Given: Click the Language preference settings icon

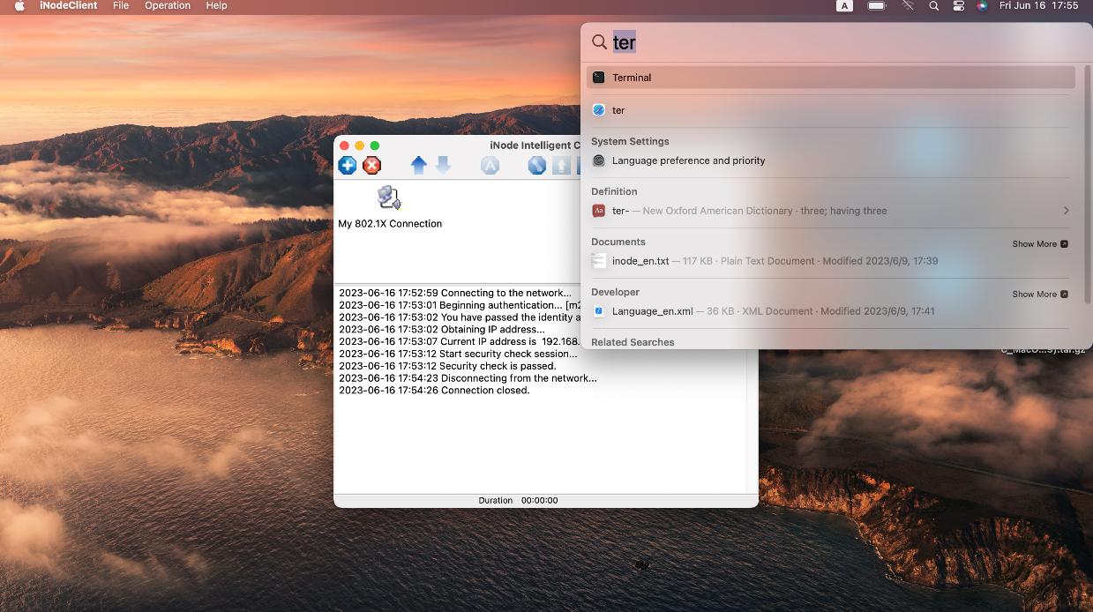Looking at the screenshot, I should click(x=599, y=160).
